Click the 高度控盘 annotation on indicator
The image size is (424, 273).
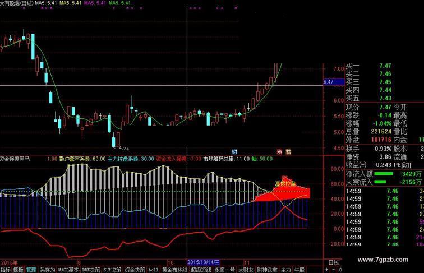[x=285, y=184]
